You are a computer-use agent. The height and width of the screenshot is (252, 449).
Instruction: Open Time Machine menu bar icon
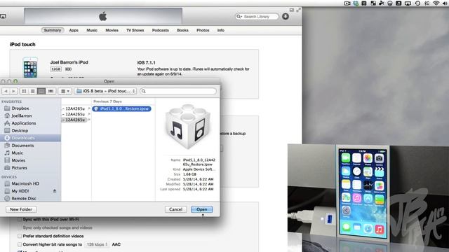tap(417, 3)
